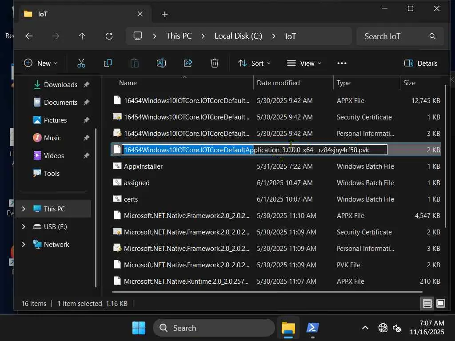
Task: Open the Sort dropdown menu
Action: [x=254, y=63]
